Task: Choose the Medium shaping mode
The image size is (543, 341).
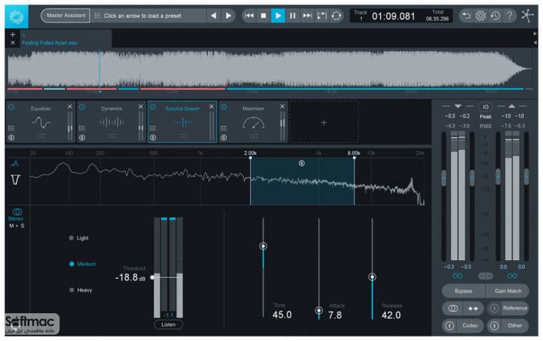Action: 83,264
